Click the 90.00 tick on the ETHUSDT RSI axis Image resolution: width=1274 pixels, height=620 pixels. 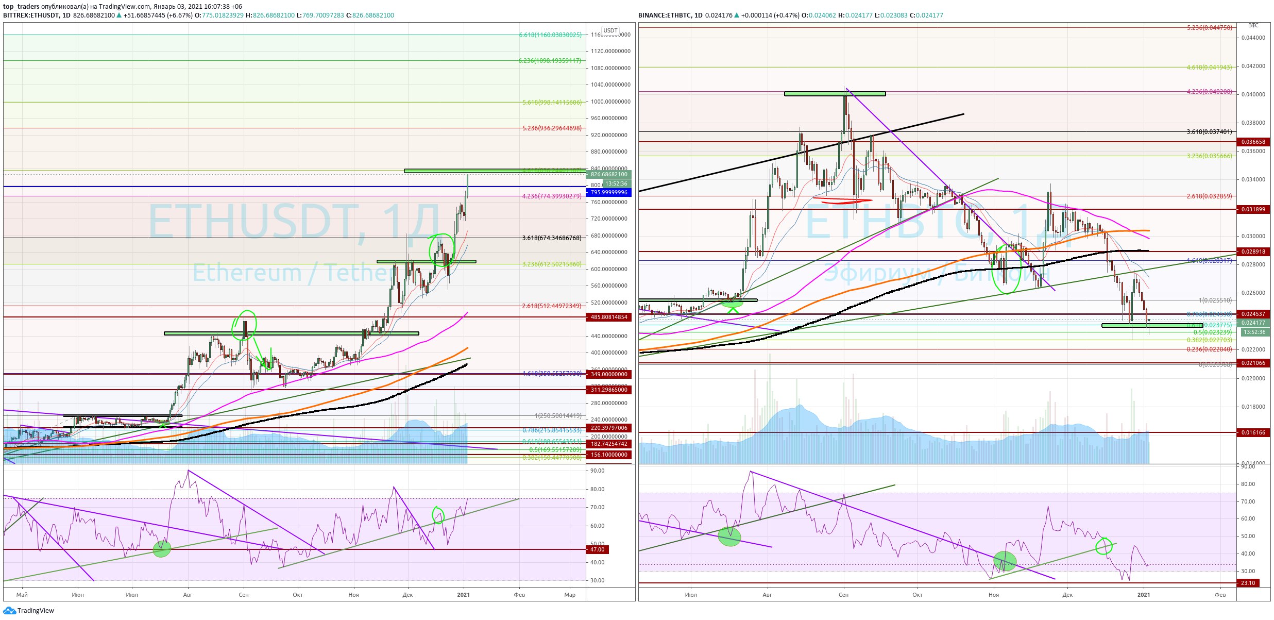(x=598, y=471)
